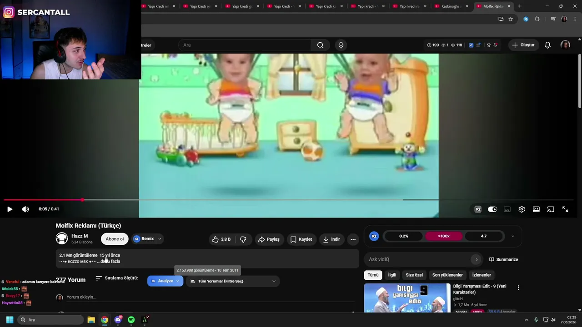
Task: Save the video with Kaydet
Action: (x=301, y=239)
